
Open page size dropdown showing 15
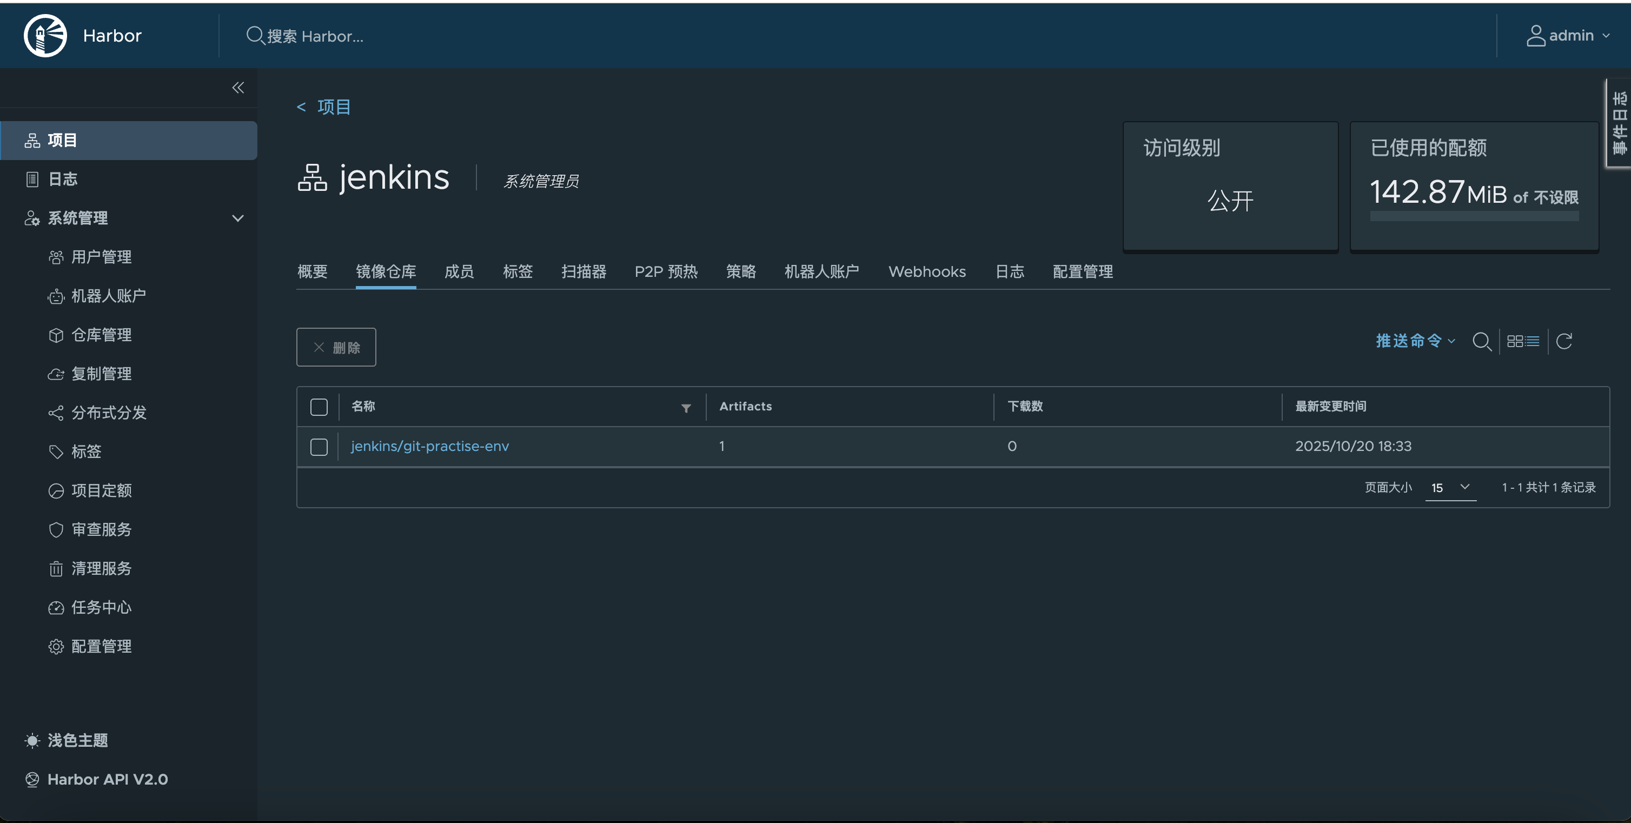(x=1450, y=487)
